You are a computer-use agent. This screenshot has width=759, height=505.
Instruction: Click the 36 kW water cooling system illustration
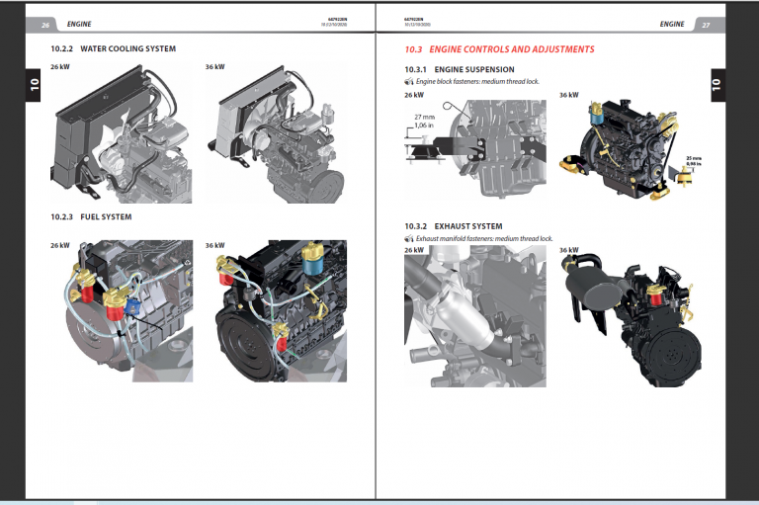coord(277,134)
